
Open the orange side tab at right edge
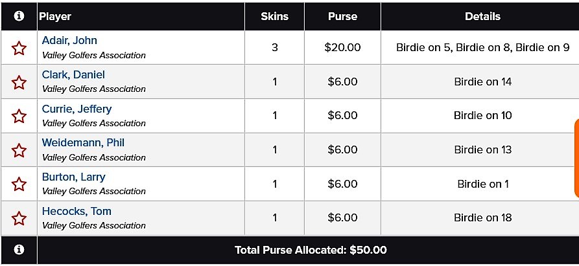pyautogui.click(x=577, y=159)
